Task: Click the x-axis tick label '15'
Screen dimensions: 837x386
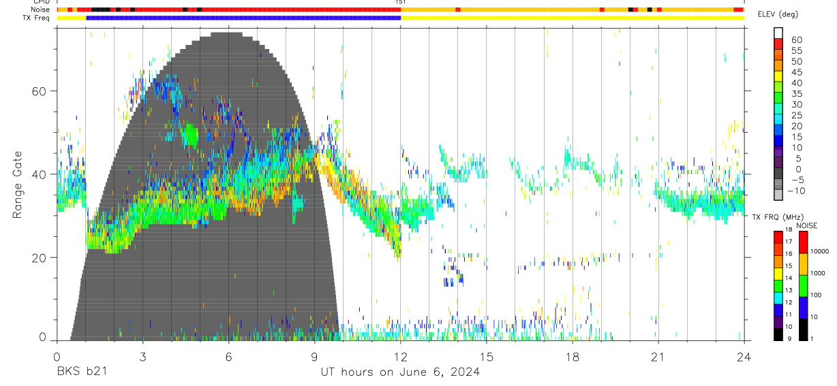Action: pos(486,357)
